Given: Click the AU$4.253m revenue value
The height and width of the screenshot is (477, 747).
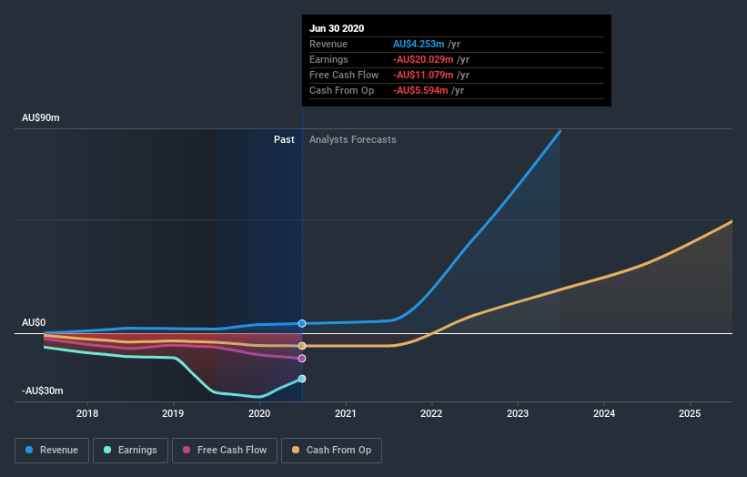Looking at the screenshot, I should click(419, 44).
